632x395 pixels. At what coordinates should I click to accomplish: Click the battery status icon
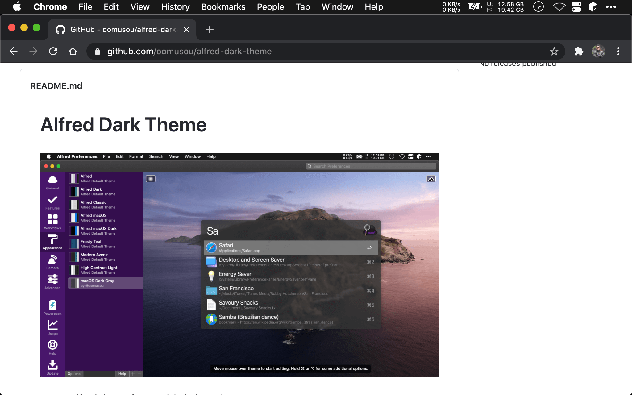[475, 7]
